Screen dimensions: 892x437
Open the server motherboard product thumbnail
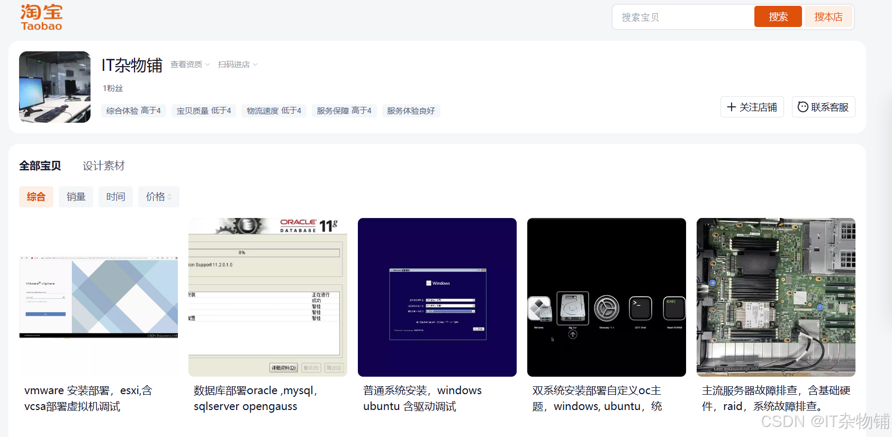(776, 297)
